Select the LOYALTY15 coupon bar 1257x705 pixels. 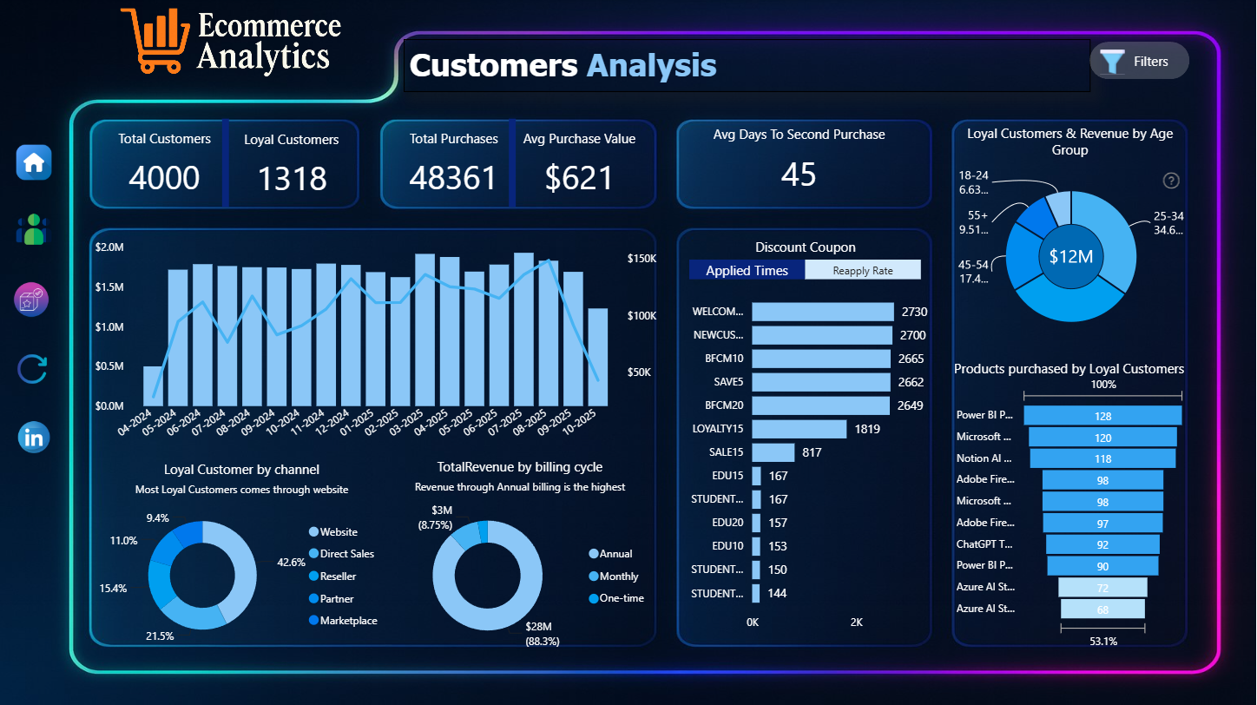tap(799, 429)
